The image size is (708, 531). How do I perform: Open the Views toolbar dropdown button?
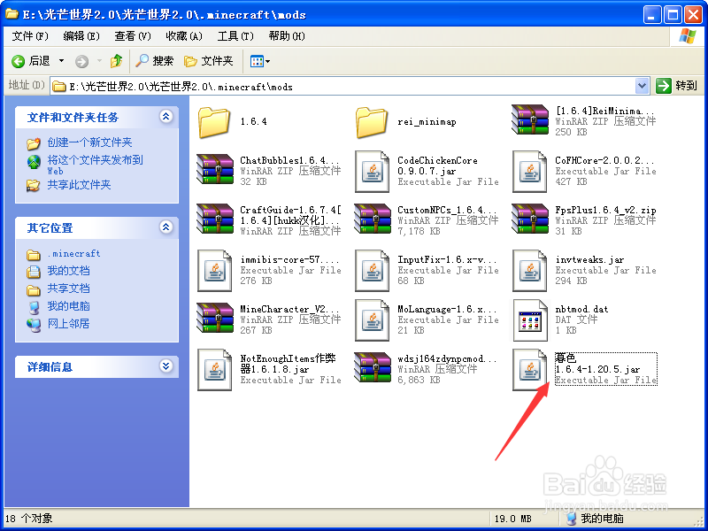click(x=260, y=61)
